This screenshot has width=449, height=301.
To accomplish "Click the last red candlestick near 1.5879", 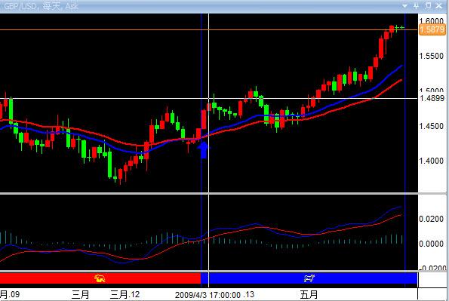I will tap(392, 29).
